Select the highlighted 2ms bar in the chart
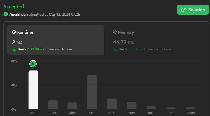 (x=33, y=90)
